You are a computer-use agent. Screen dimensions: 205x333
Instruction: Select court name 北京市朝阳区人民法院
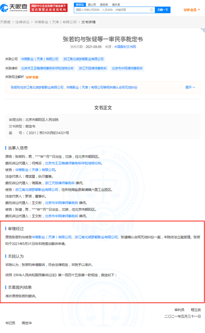pos(42,119)
